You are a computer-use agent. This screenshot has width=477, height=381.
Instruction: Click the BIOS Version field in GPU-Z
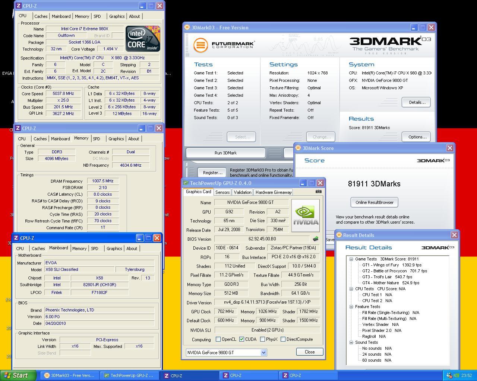262,239
